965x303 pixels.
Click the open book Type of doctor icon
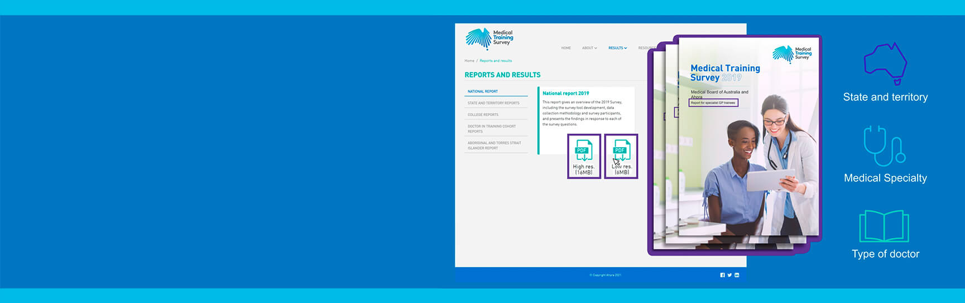point(884,226)
